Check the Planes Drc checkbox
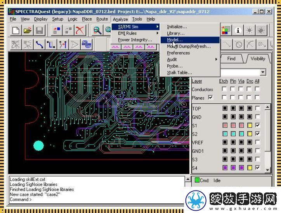This screenshot has width=281, height=213. 249,98
